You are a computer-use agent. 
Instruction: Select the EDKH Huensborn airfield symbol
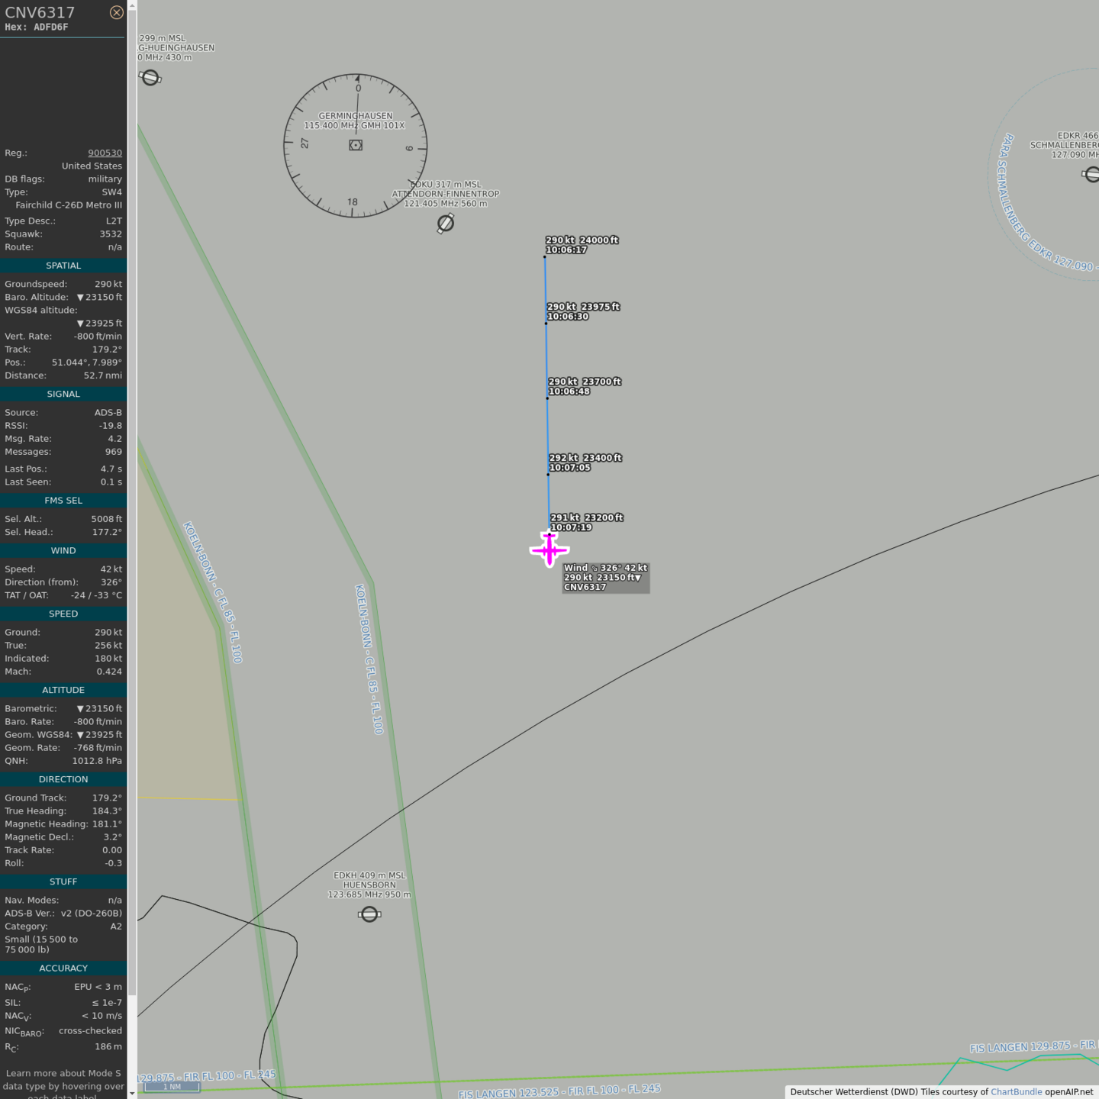[369, 914]
